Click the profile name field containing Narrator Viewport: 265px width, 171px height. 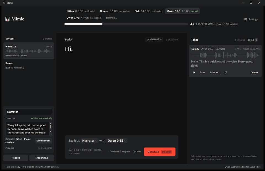(x=29, y=112)
